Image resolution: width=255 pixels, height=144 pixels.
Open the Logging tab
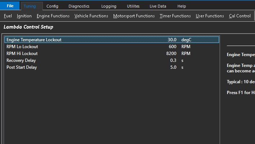109,6
